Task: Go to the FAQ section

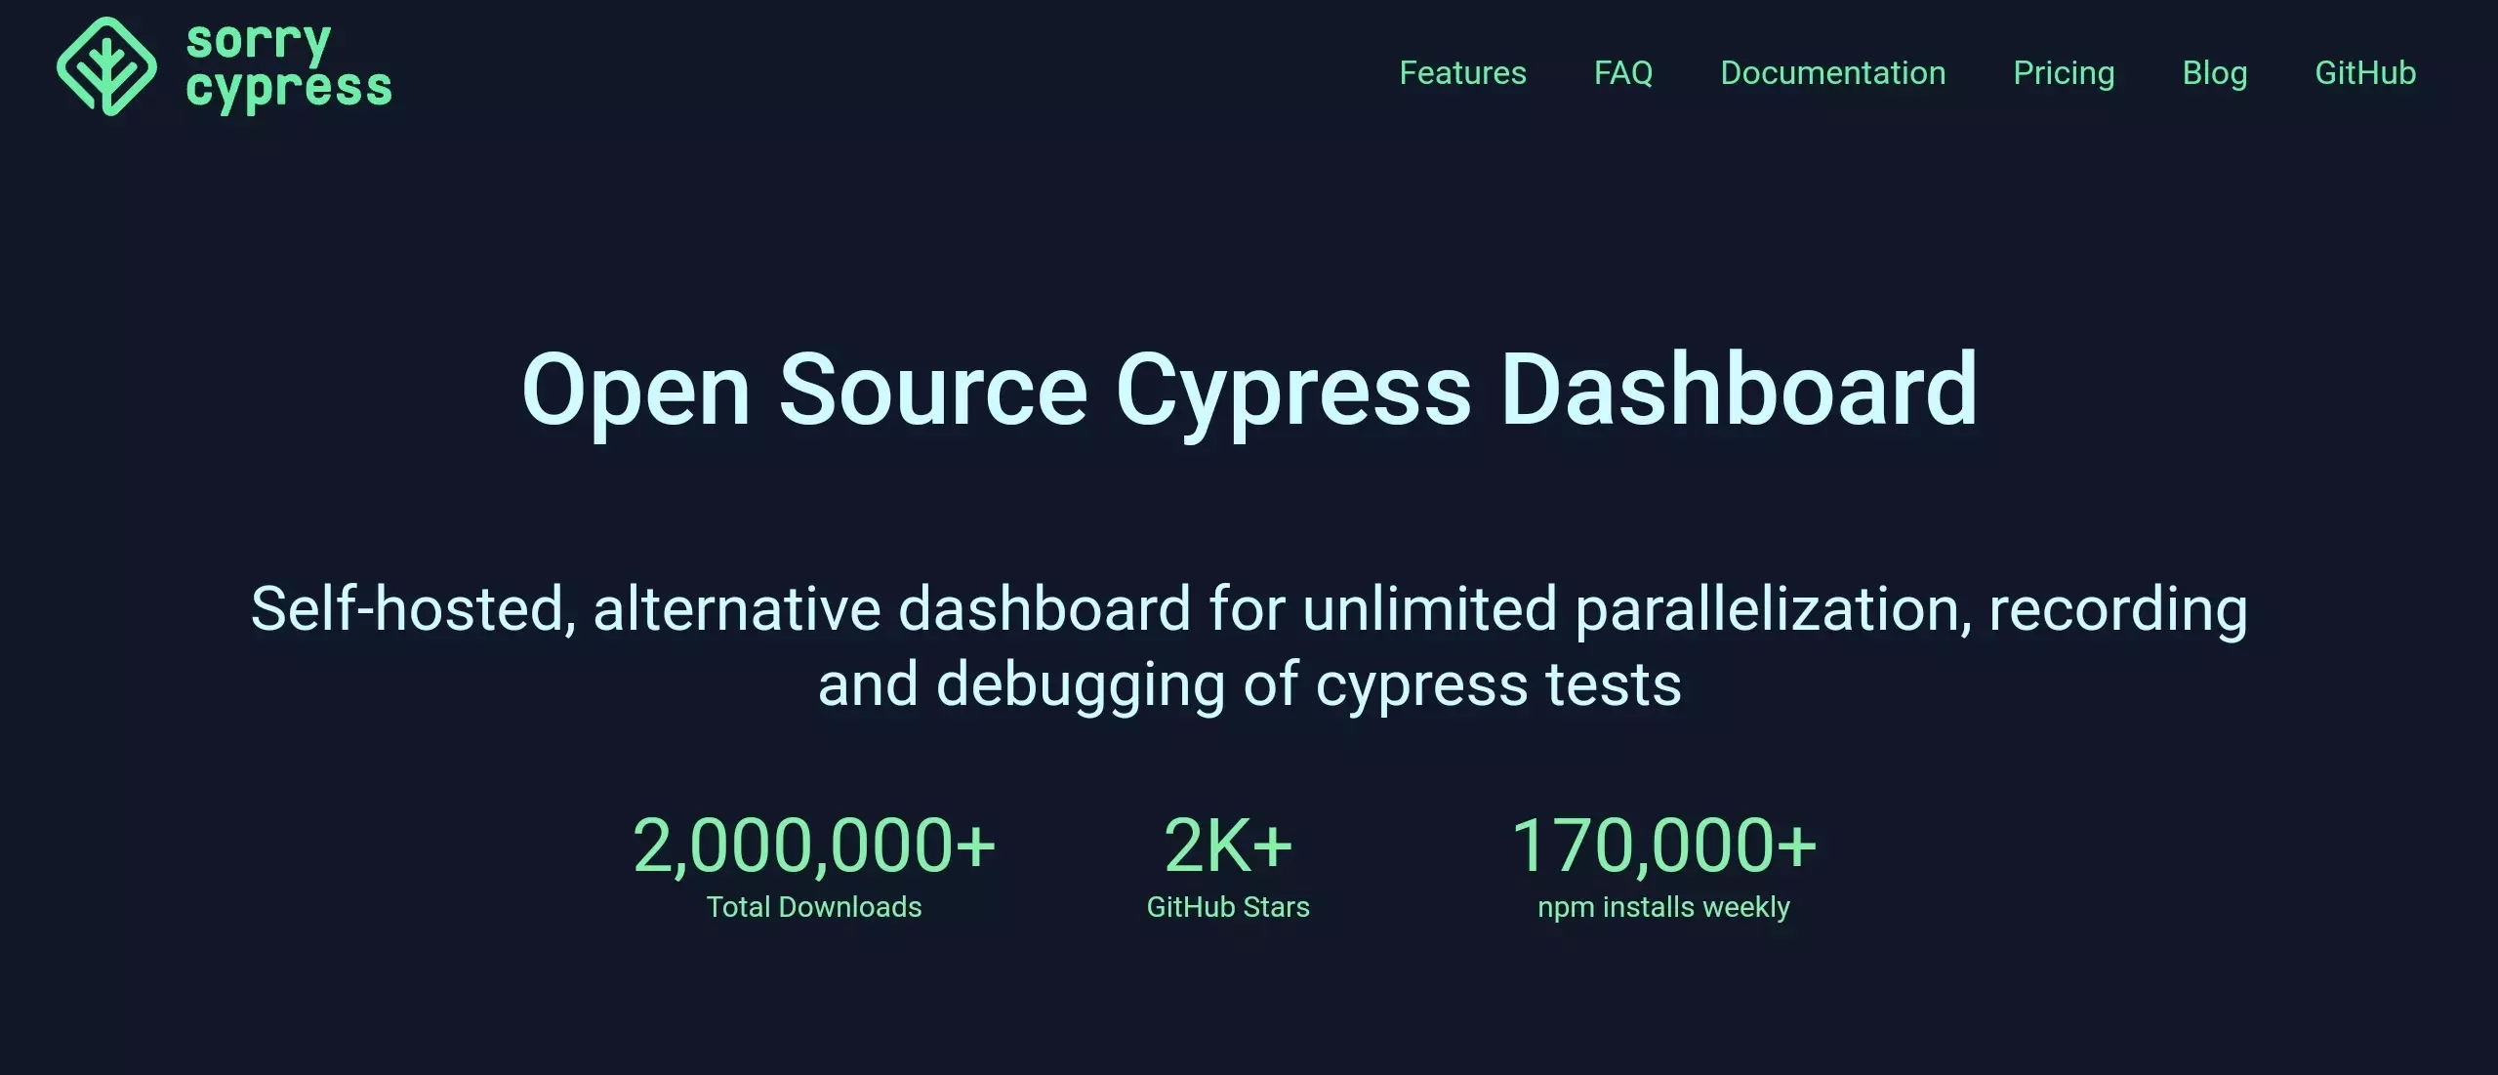Action: point(1622,73)
